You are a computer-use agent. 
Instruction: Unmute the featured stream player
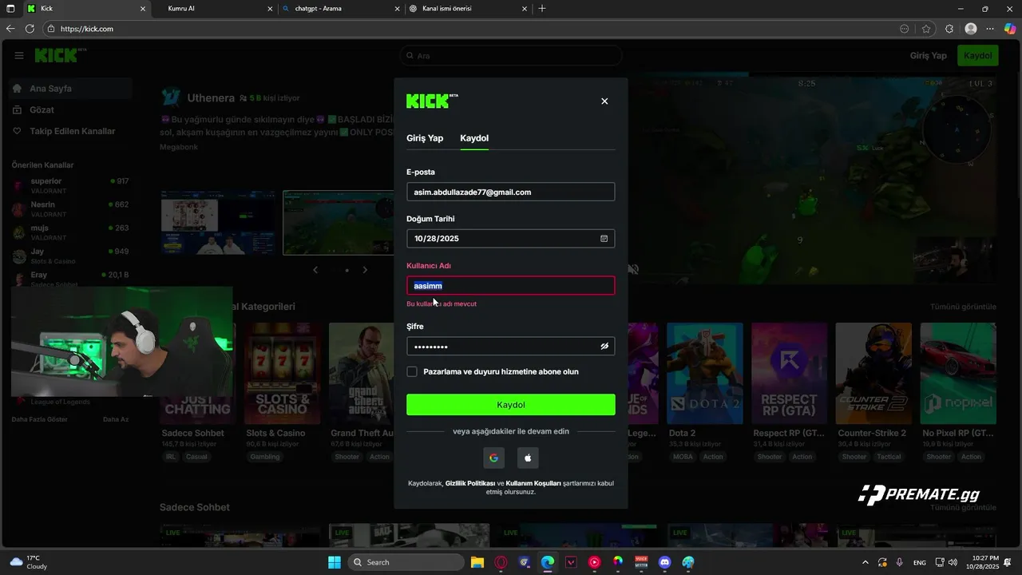[633, 270]
